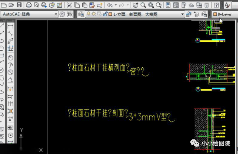Select the Radius dimension tool
This screenshot has height=154, width=238.
pos(10,58)
